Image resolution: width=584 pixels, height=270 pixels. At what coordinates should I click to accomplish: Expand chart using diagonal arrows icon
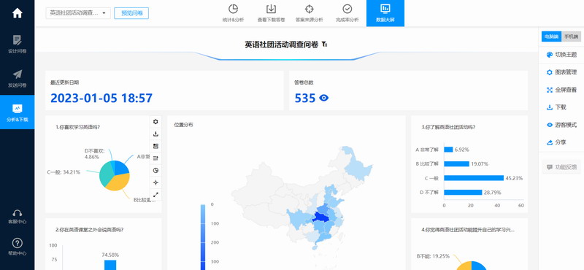click(155, 194)
